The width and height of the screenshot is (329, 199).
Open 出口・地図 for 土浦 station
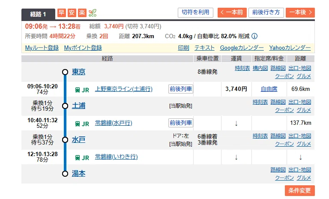coord(299,102)
